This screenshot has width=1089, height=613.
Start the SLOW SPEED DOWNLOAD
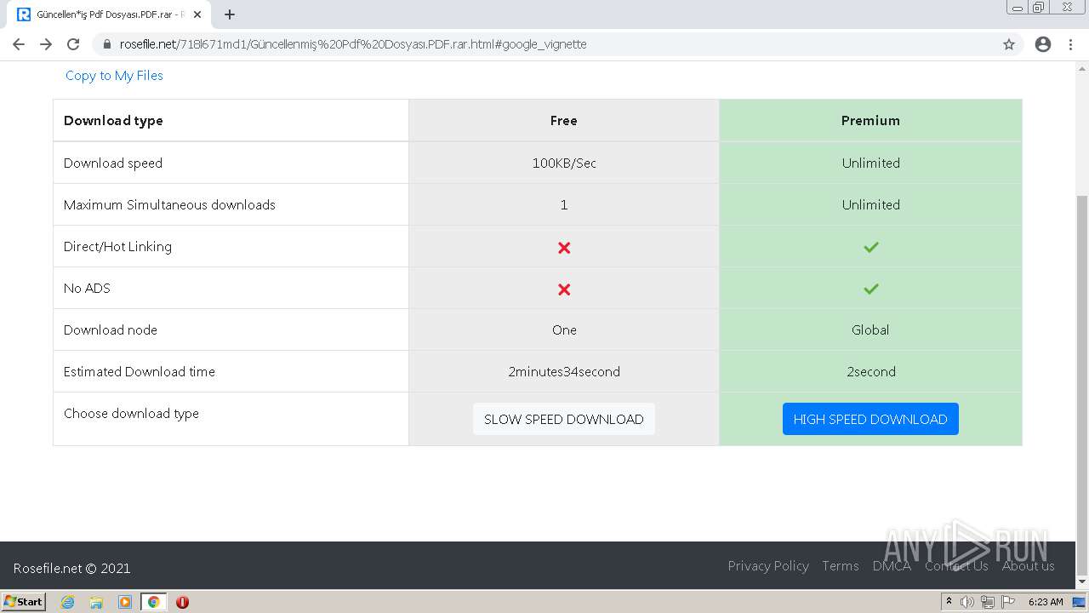pos(564,419)
